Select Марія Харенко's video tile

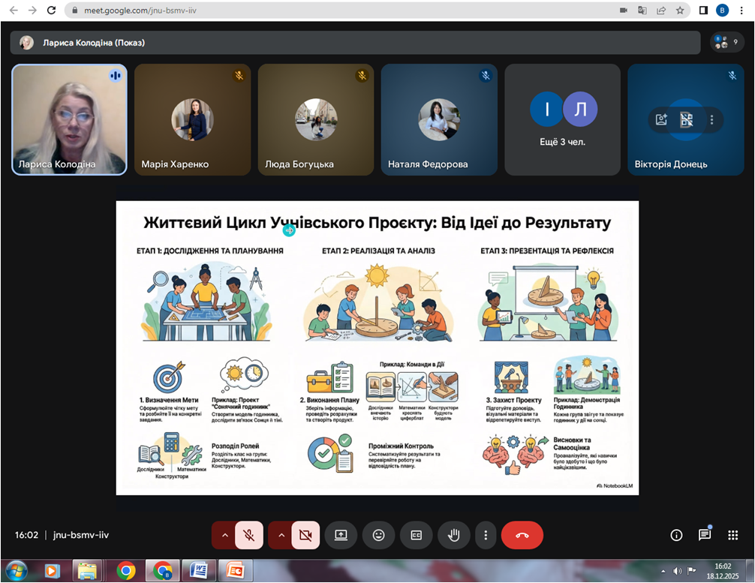point(192,119)
